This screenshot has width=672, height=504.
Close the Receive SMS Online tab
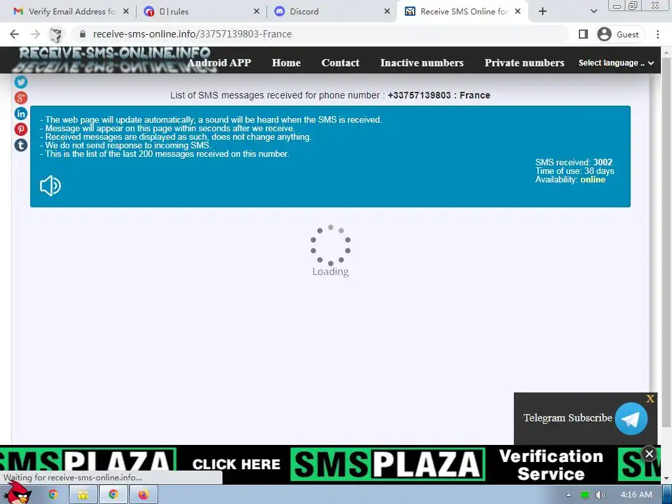[518, 12]
